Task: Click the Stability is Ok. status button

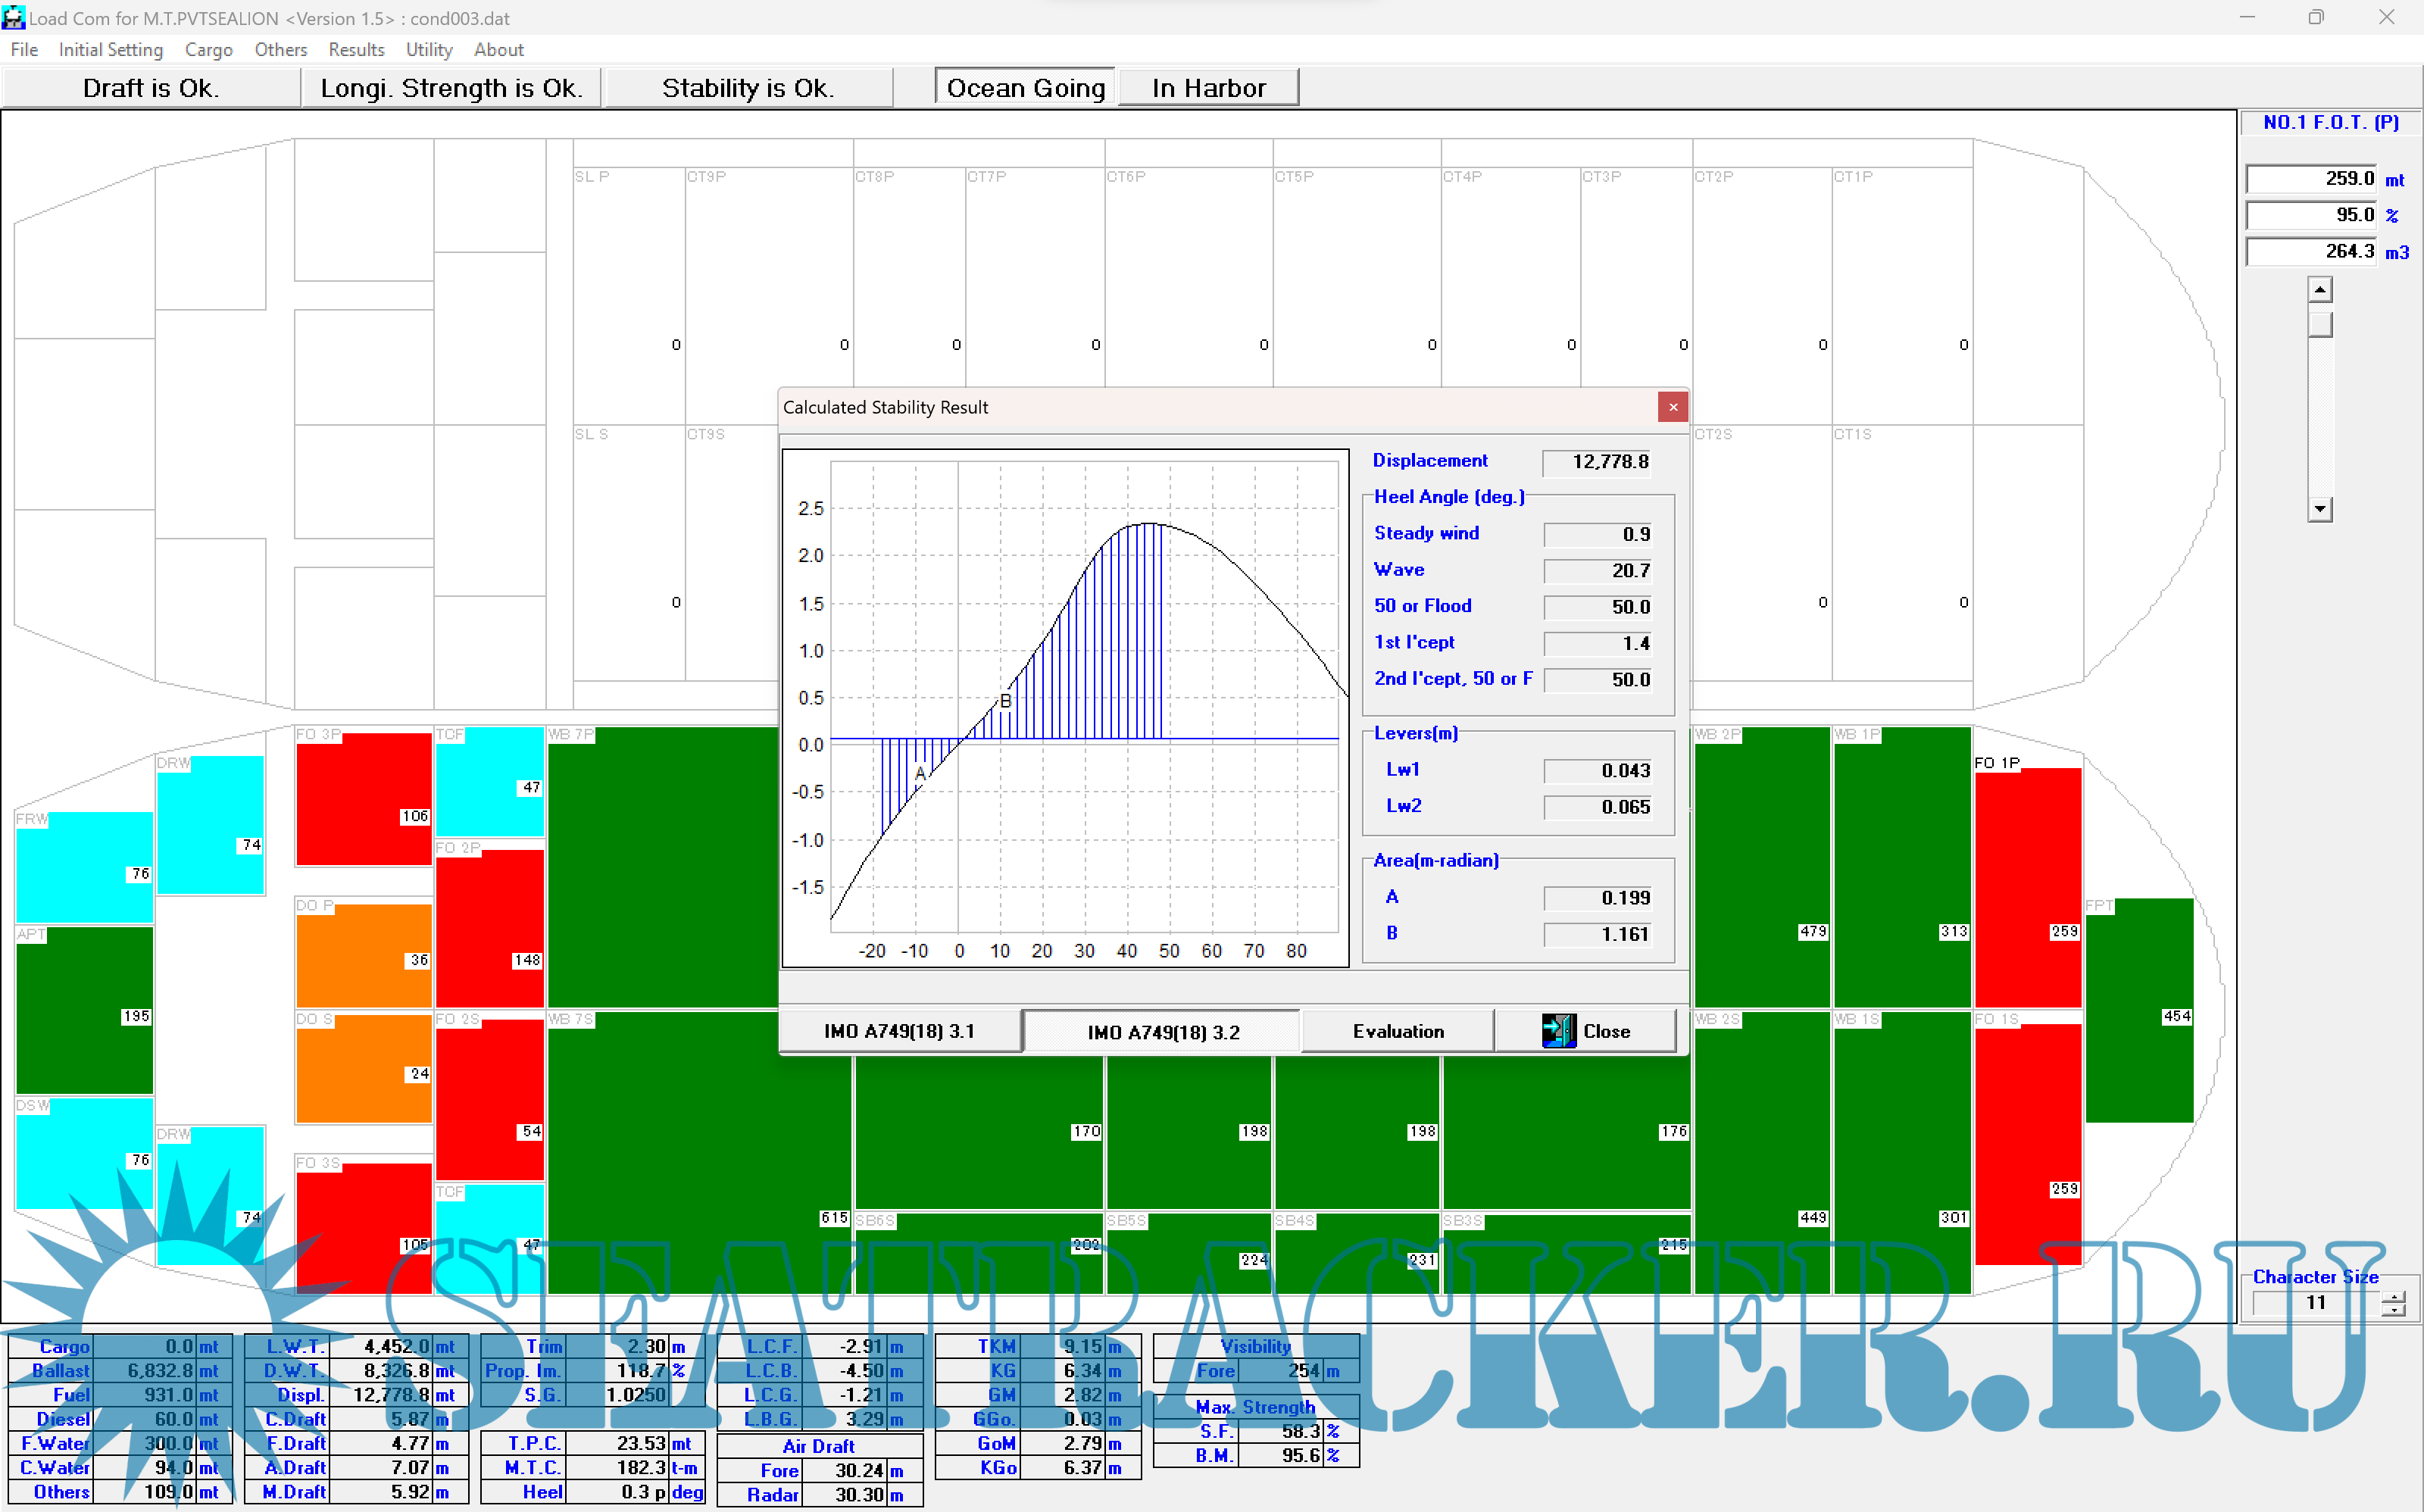Action: [x=748, y=88]
